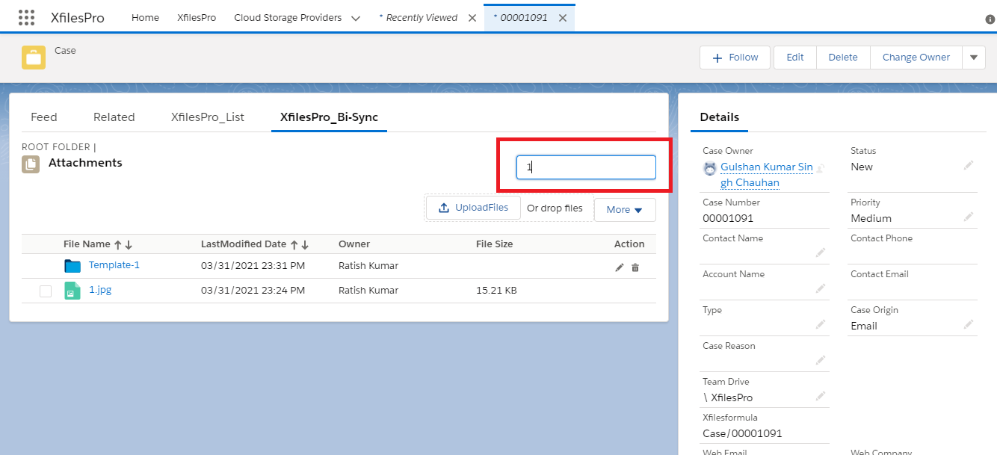997x455 pixels.
Task: Open the actions dropdown beside Change Owner
Action: [x=974, y=58]
